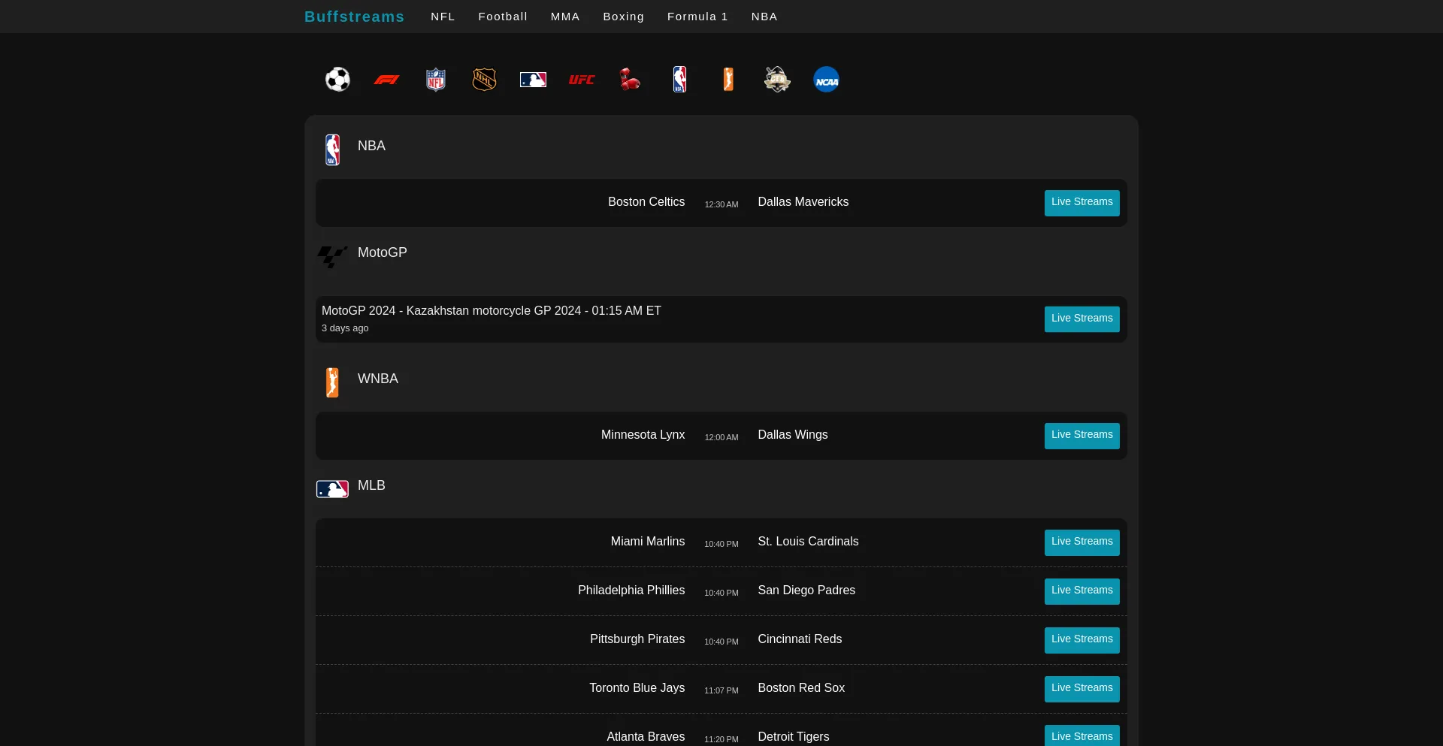The width and height of the screenshot is (1443, 746).
Task: Click the Boston Red Sox team name
Action: pyautogui.click(x=801, y=688)
